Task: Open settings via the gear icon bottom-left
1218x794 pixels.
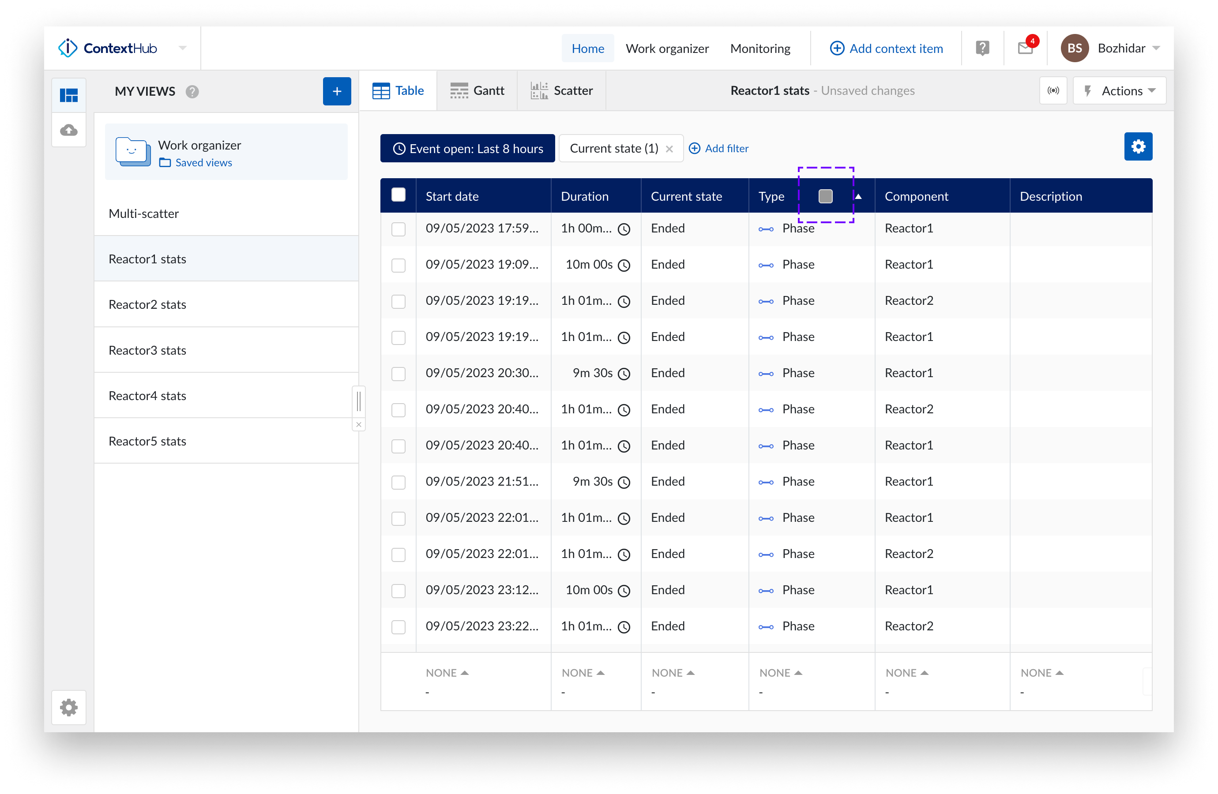Action: (68, 708)
